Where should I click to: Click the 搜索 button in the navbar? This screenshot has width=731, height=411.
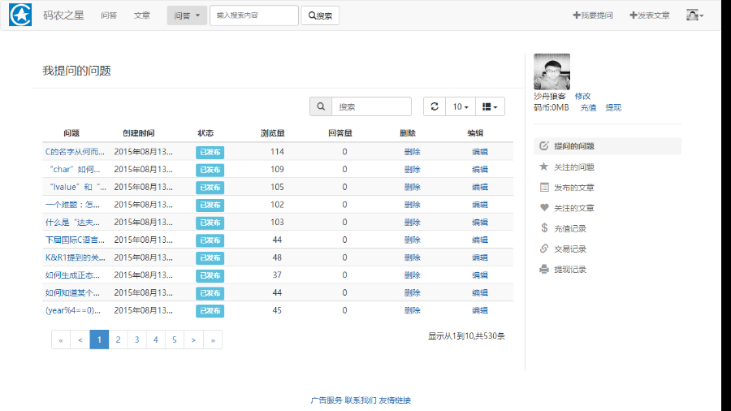click(x=320, y=15)
